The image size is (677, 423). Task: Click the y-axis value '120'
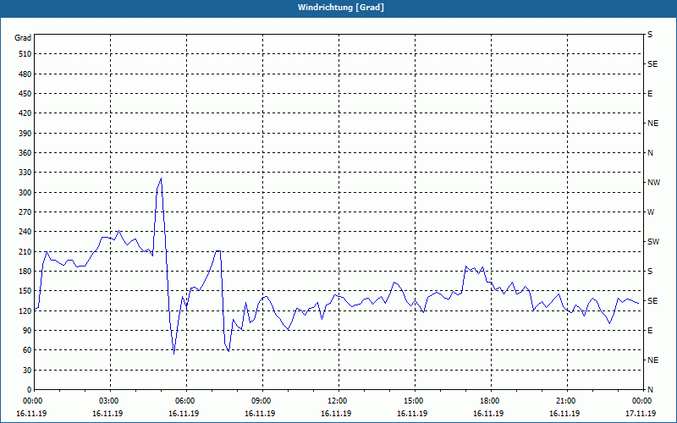click(x=25, y=310)
